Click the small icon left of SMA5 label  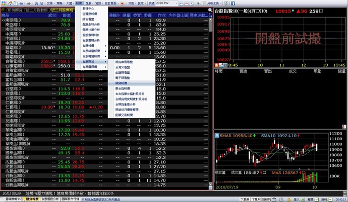tap(216, 136)
